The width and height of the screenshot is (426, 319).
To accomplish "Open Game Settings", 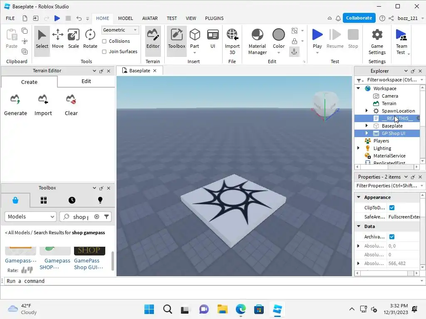I will [377, 42].
